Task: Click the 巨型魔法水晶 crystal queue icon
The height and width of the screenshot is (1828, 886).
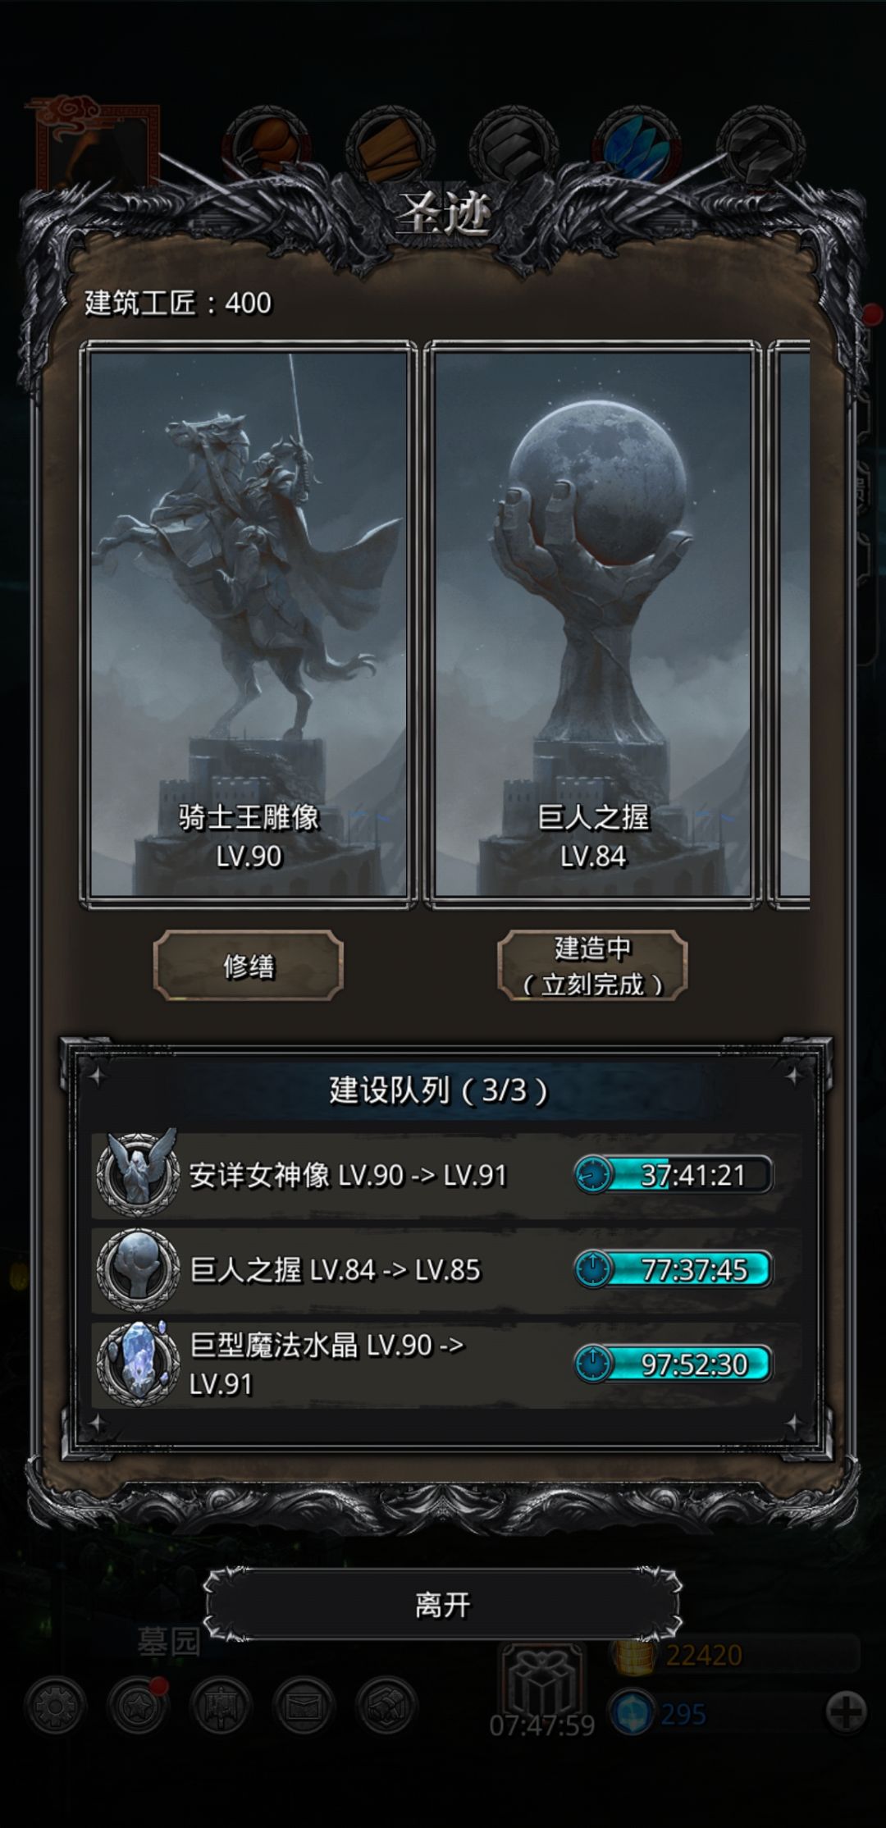Action: pyautogui.click(x=138, y=1364)
